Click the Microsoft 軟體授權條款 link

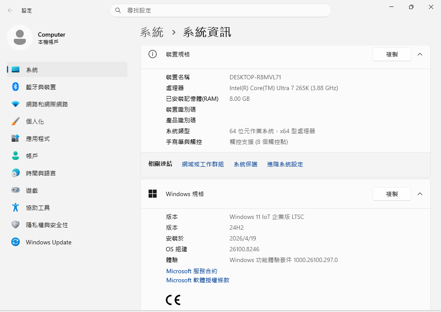pos(198,280)
